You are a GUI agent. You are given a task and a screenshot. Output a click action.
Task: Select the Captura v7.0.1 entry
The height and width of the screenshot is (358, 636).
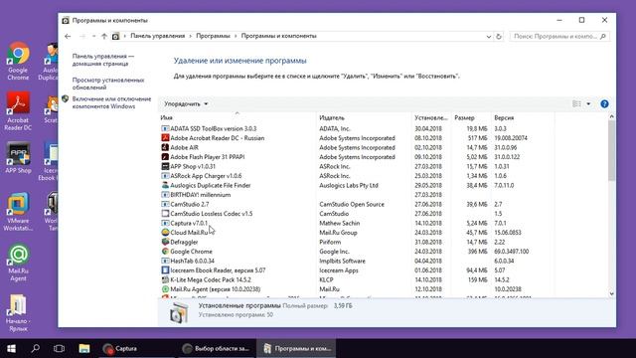point(189,223)
